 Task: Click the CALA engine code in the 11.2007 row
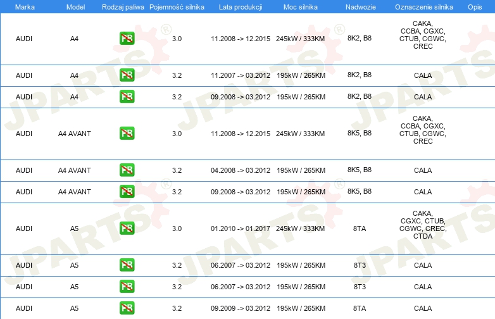[x=423, y=75]
